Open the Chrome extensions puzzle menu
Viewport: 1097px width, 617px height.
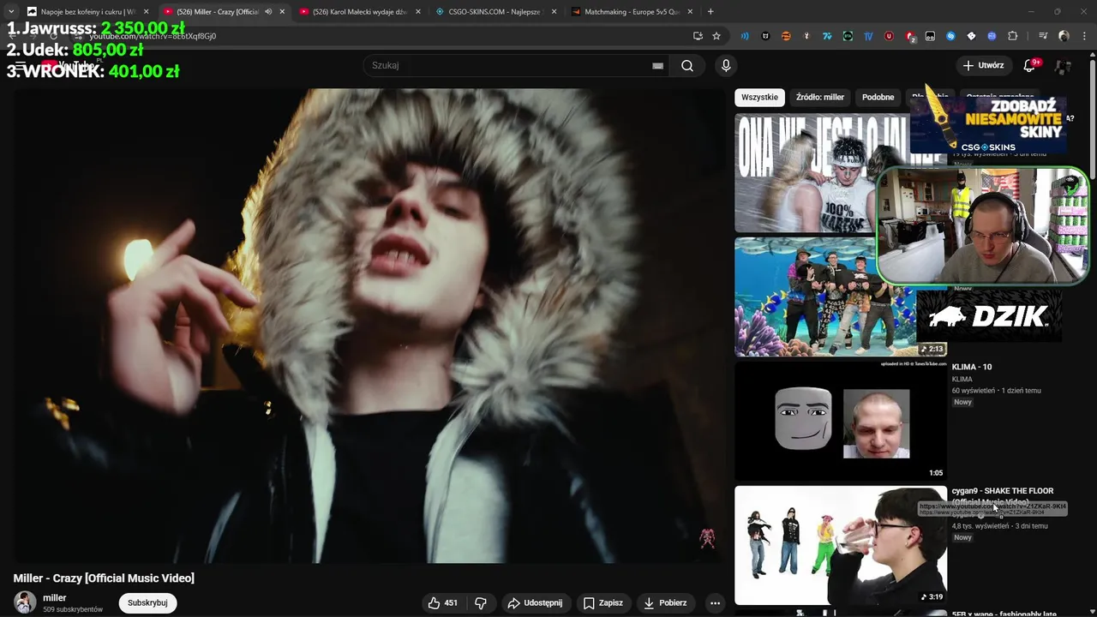click(x=1012, y=36)
